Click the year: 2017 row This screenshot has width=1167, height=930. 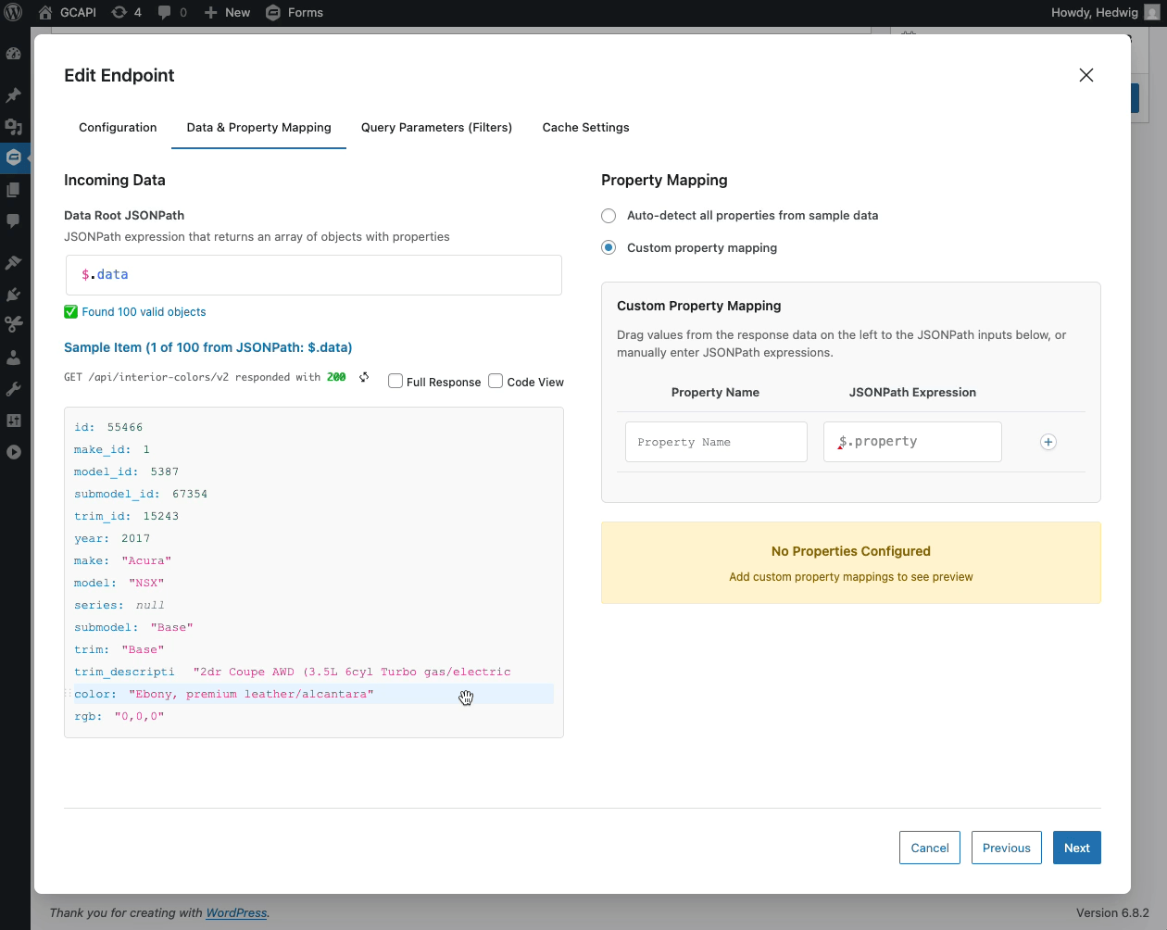pos(314,538)
